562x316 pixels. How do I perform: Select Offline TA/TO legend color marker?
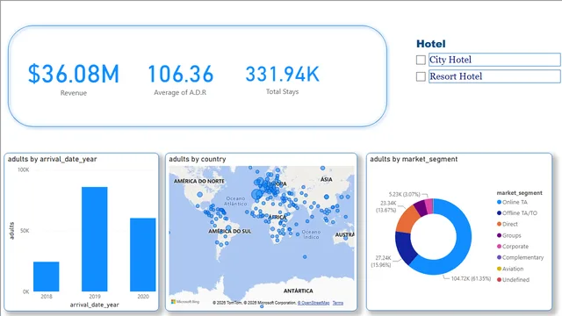[x=499, y=212]
